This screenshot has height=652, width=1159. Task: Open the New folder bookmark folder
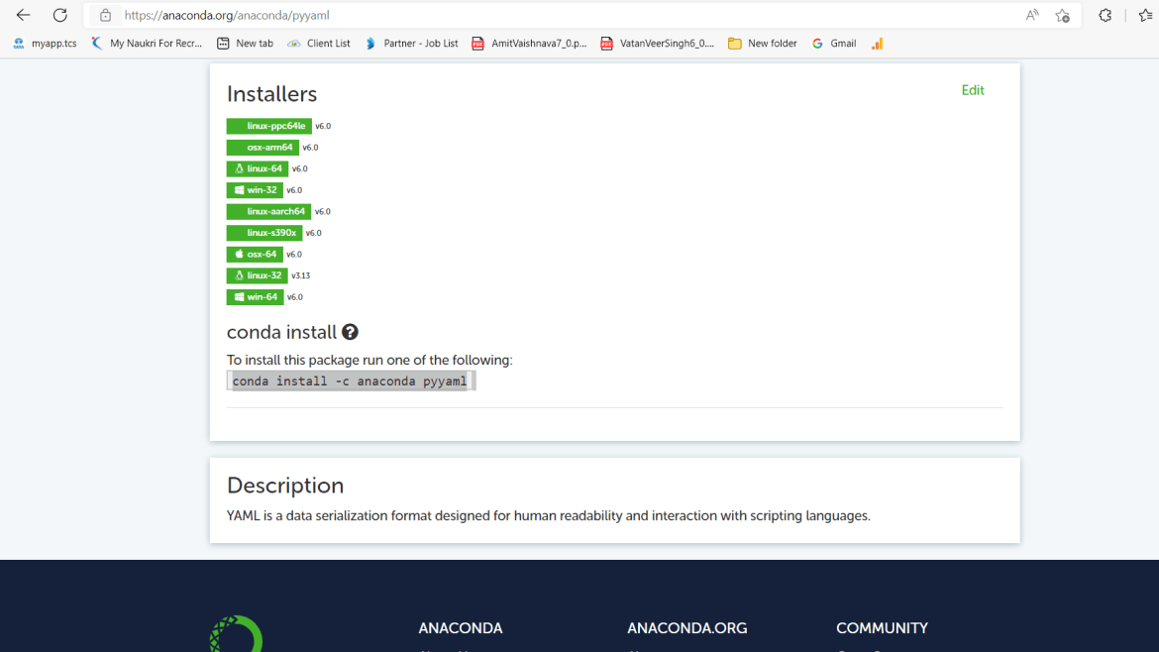click(763, 44)
